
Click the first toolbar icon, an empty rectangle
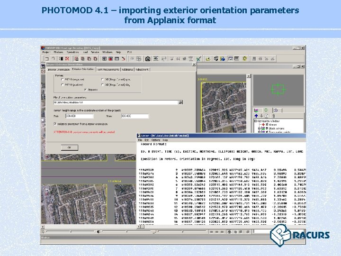point(46,59)
